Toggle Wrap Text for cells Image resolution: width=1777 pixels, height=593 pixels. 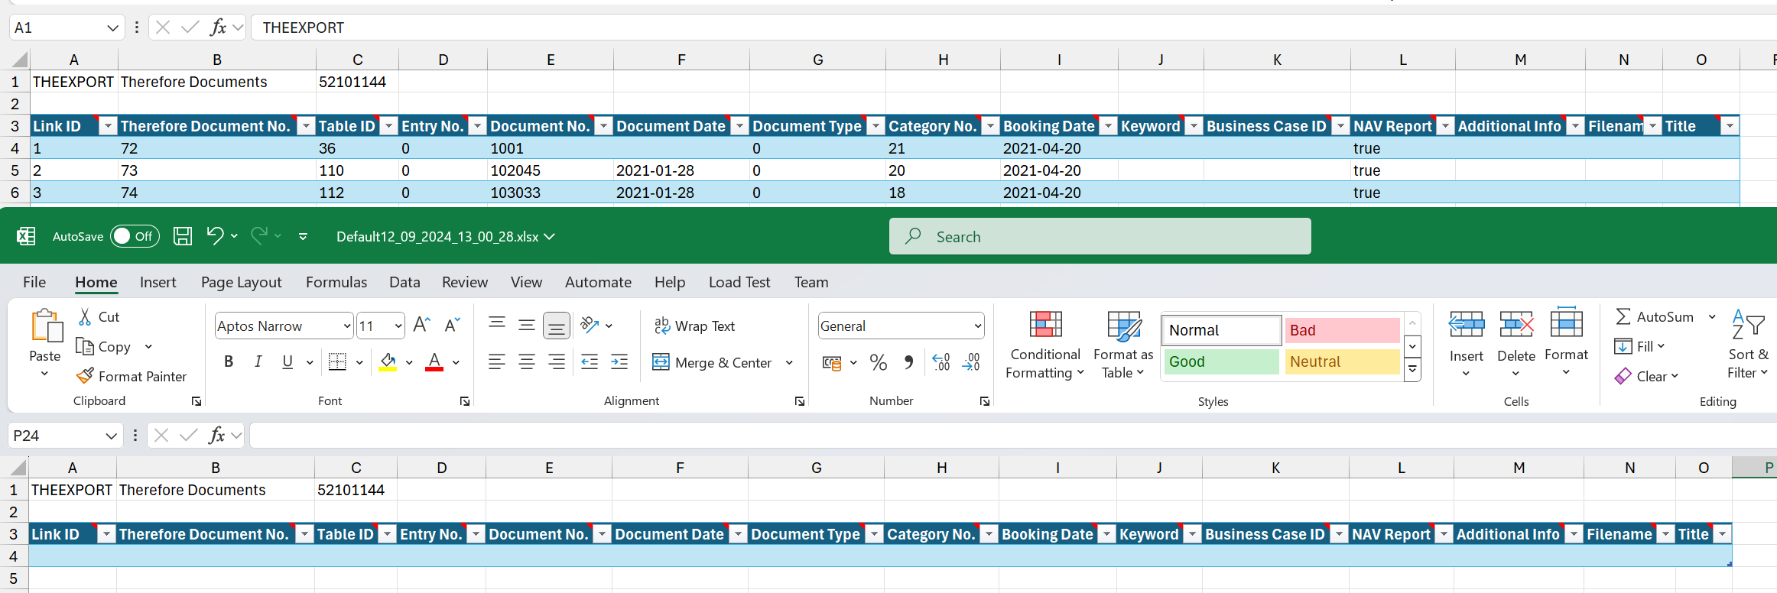click(x=694, y=326)
